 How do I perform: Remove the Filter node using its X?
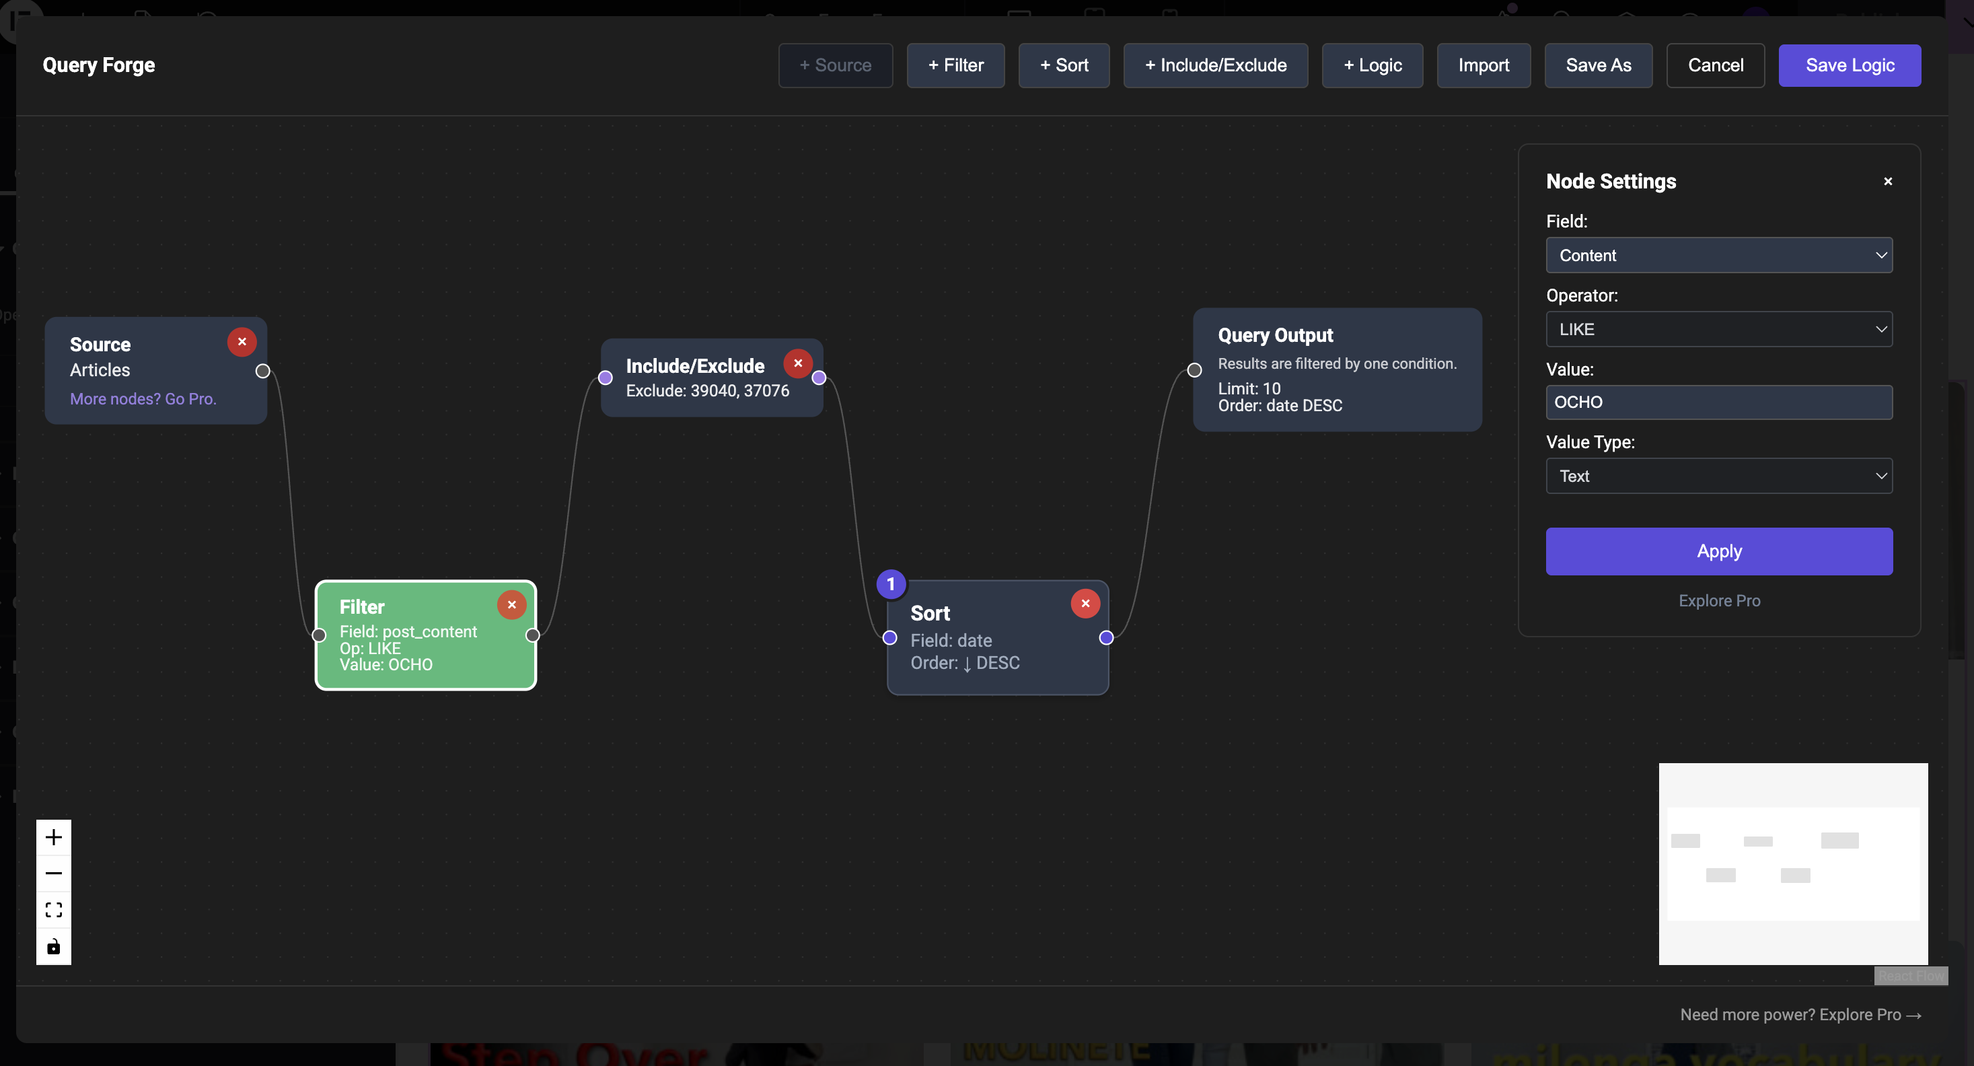[512, 604]
